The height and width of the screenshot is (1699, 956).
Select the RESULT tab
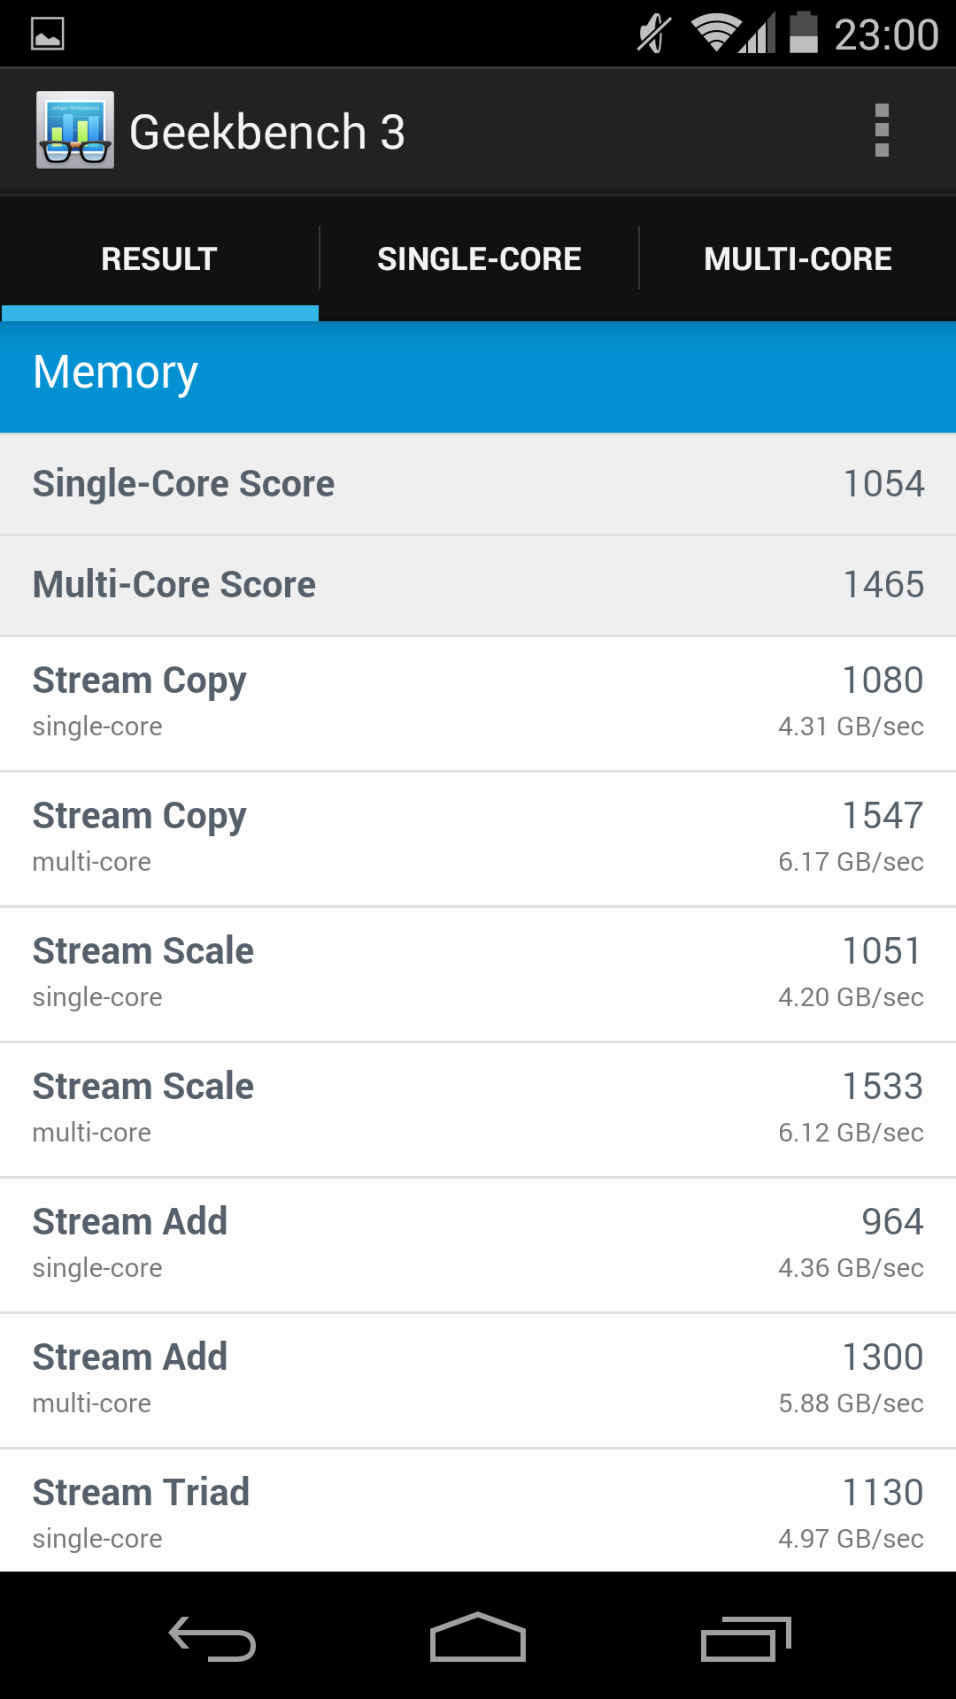click(159, 258)
